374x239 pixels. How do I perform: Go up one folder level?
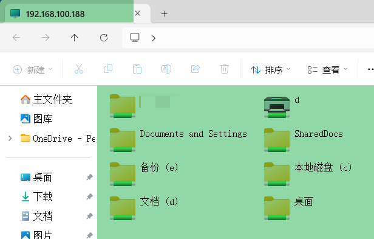coord(75,38)
